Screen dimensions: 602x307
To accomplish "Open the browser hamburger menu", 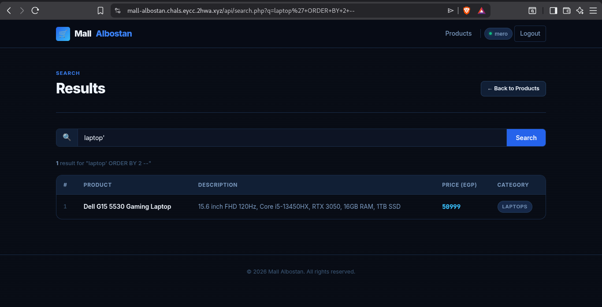I will (x=593, y=11).
